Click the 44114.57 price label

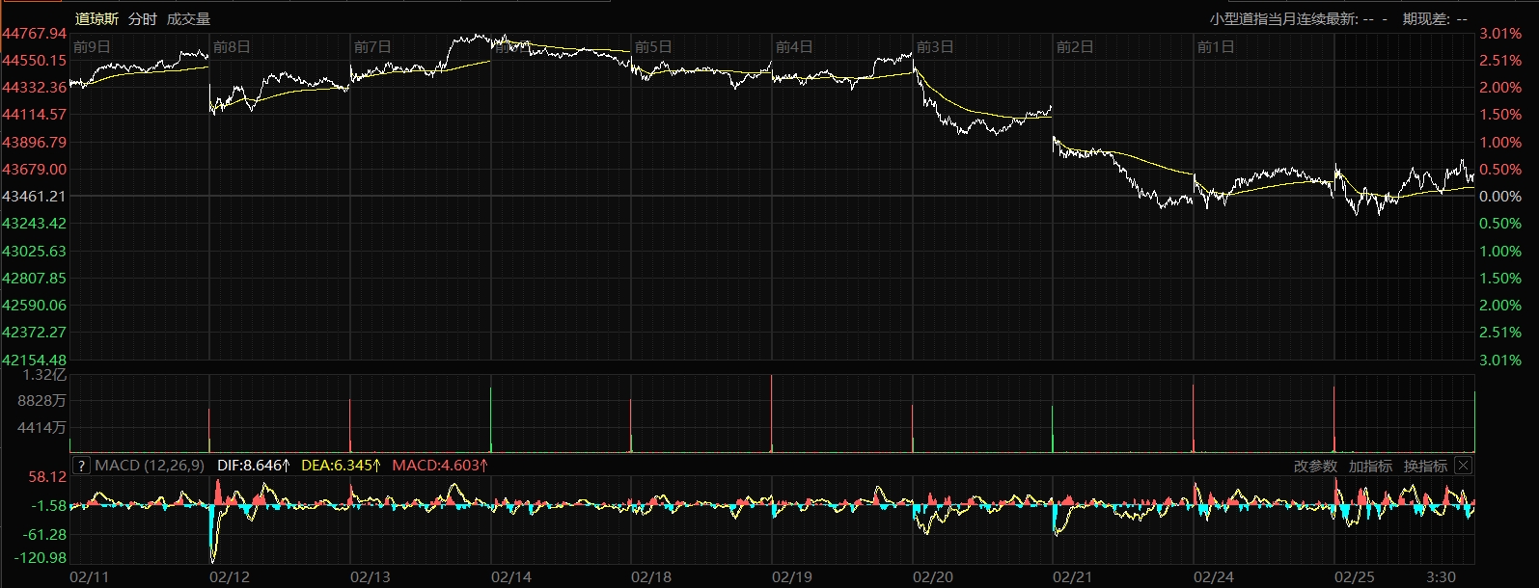(34, 114)
